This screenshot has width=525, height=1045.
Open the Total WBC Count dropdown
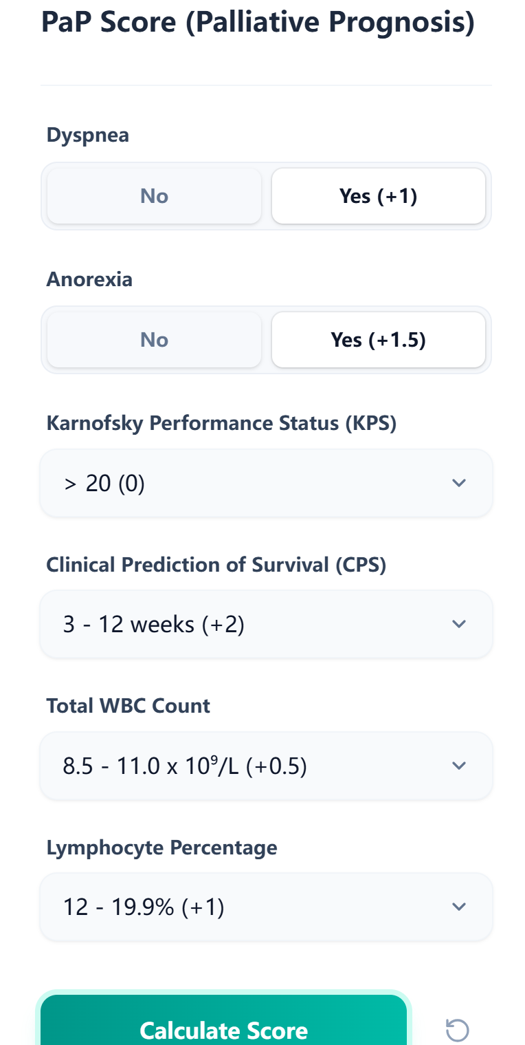266,765
